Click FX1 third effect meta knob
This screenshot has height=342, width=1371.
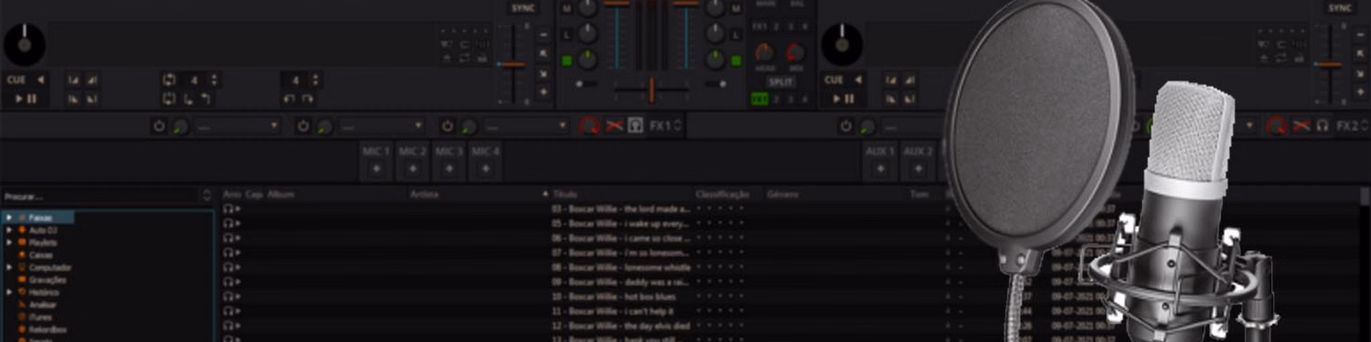click(x=469, y=126)
